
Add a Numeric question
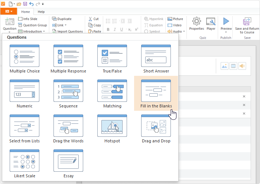[25, 94]
